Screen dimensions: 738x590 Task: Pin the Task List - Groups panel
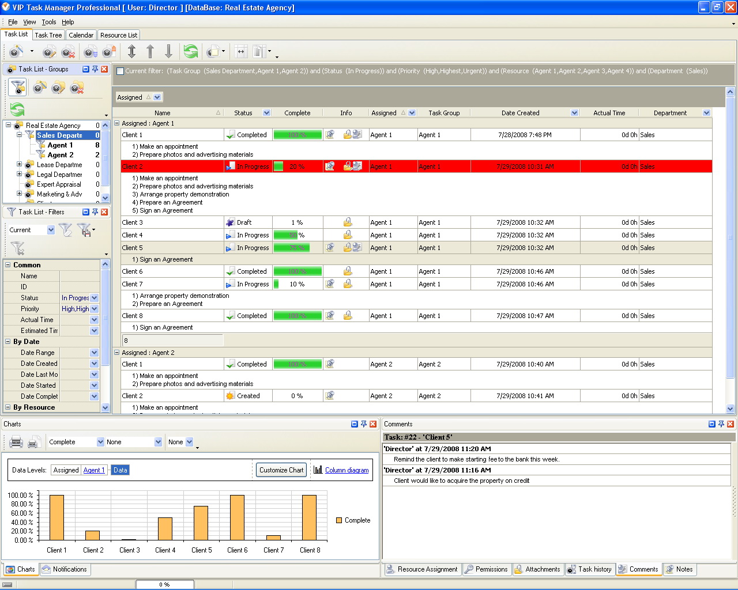[x=95, y=69]
